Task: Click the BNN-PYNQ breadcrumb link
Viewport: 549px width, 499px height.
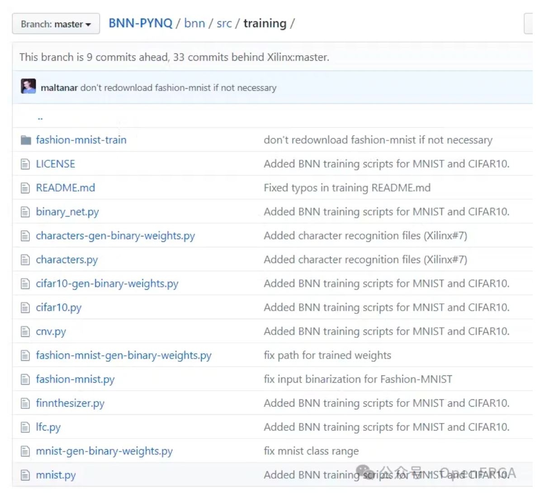Action: [x=140, y=23]
